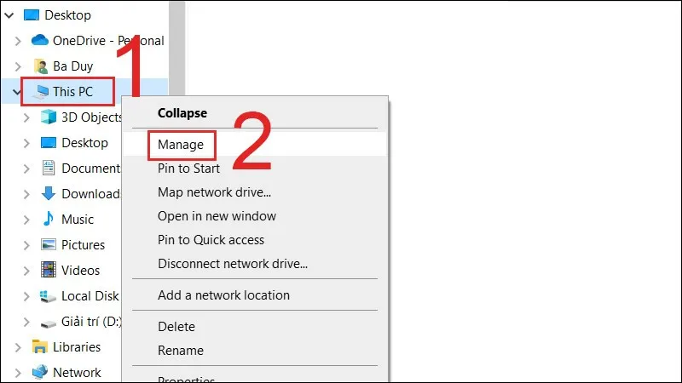Click the This PC computer icon
The width and height of the screenshot is (682, 383).
tap(40, 92)
